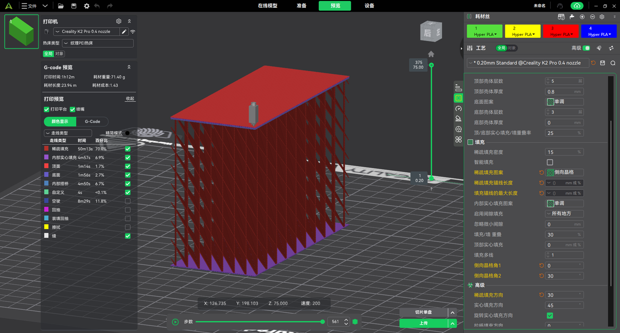
Task: Click the green cloud upload icon
Action: [576, 6]
